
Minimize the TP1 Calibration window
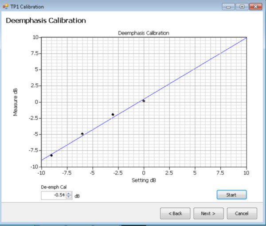point(229,7)
